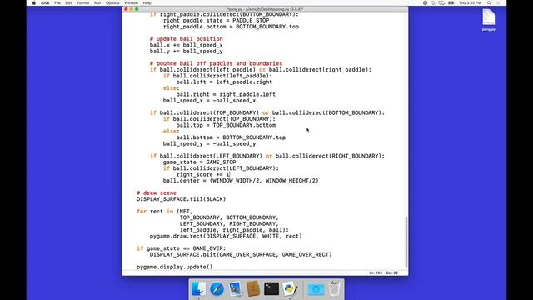Viewport: 533px width, 300px height.
Task: Click the Col: 32 status bar indicator
Action: [392, 272]
